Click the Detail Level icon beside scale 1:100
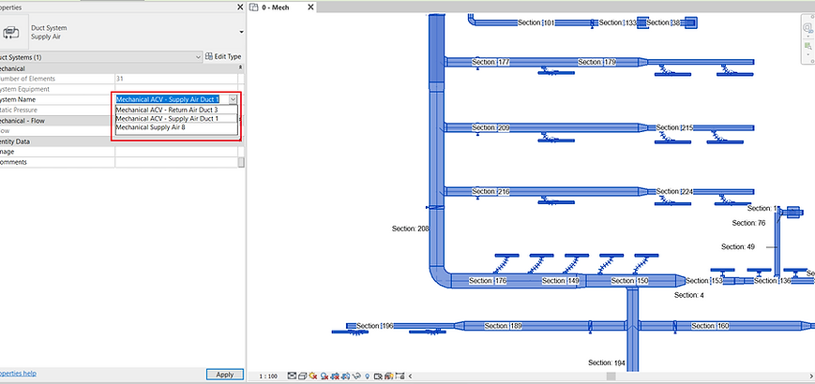The height and width of the screenshot is (384, 815). (x=292, y=376)
